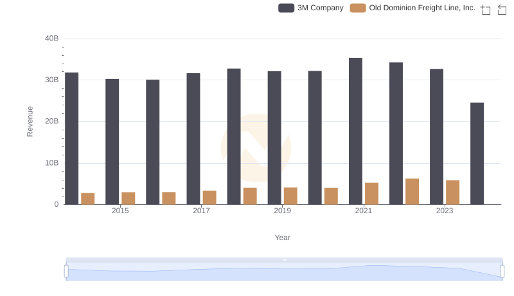
Task: Click the 10B y-axis label
Action: click(x=52, y=163)
